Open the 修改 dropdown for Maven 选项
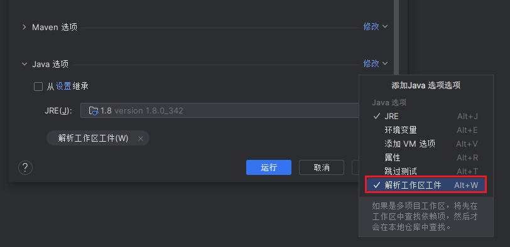The height and width of the screenshot is (247, 510). coord(376,26)
